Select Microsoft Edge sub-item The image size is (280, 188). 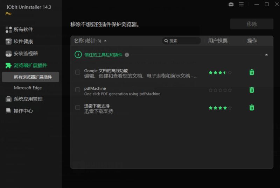coord(28,88)
